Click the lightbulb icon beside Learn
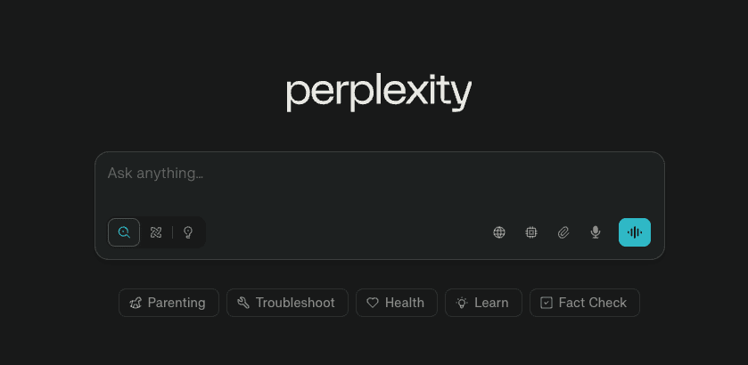748x365 pixels. [462, 303]
